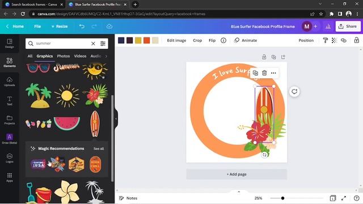
Task: Lock the page above the canvas
Action: pyautogui.click(x=264, y=57)
